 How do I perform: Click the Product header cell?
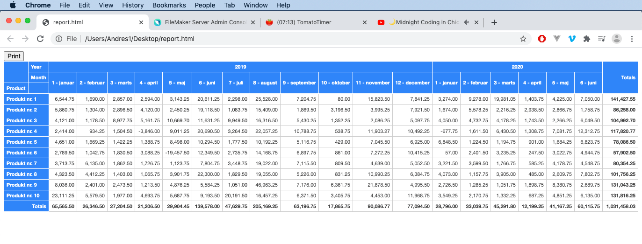(16, 88)
